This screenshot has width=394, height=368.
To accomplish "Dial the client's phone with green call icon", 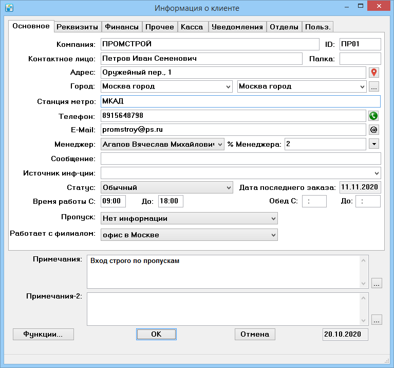I will click(x=373, y=116).
